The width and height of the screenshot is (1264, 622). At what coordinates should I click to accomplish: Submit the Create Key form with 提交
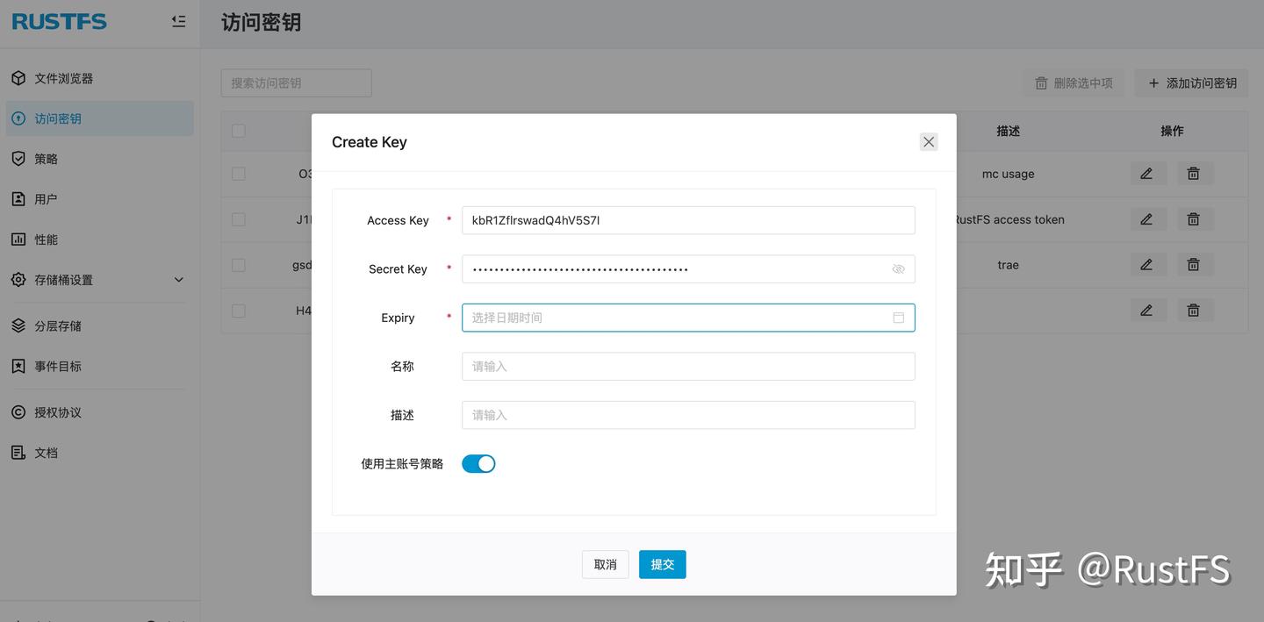(x=662, y=564)
